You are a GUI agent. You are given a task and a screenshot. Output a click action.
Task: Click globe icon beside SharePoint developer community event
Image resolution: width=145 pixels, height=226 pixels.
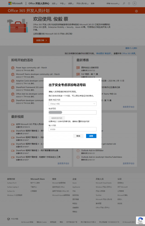point(13,101)
